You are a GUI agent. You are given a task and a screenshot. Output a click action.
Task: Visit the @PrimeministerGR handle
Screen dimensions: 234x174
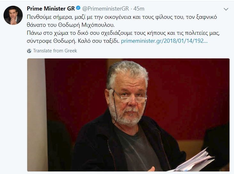(106, 9)
